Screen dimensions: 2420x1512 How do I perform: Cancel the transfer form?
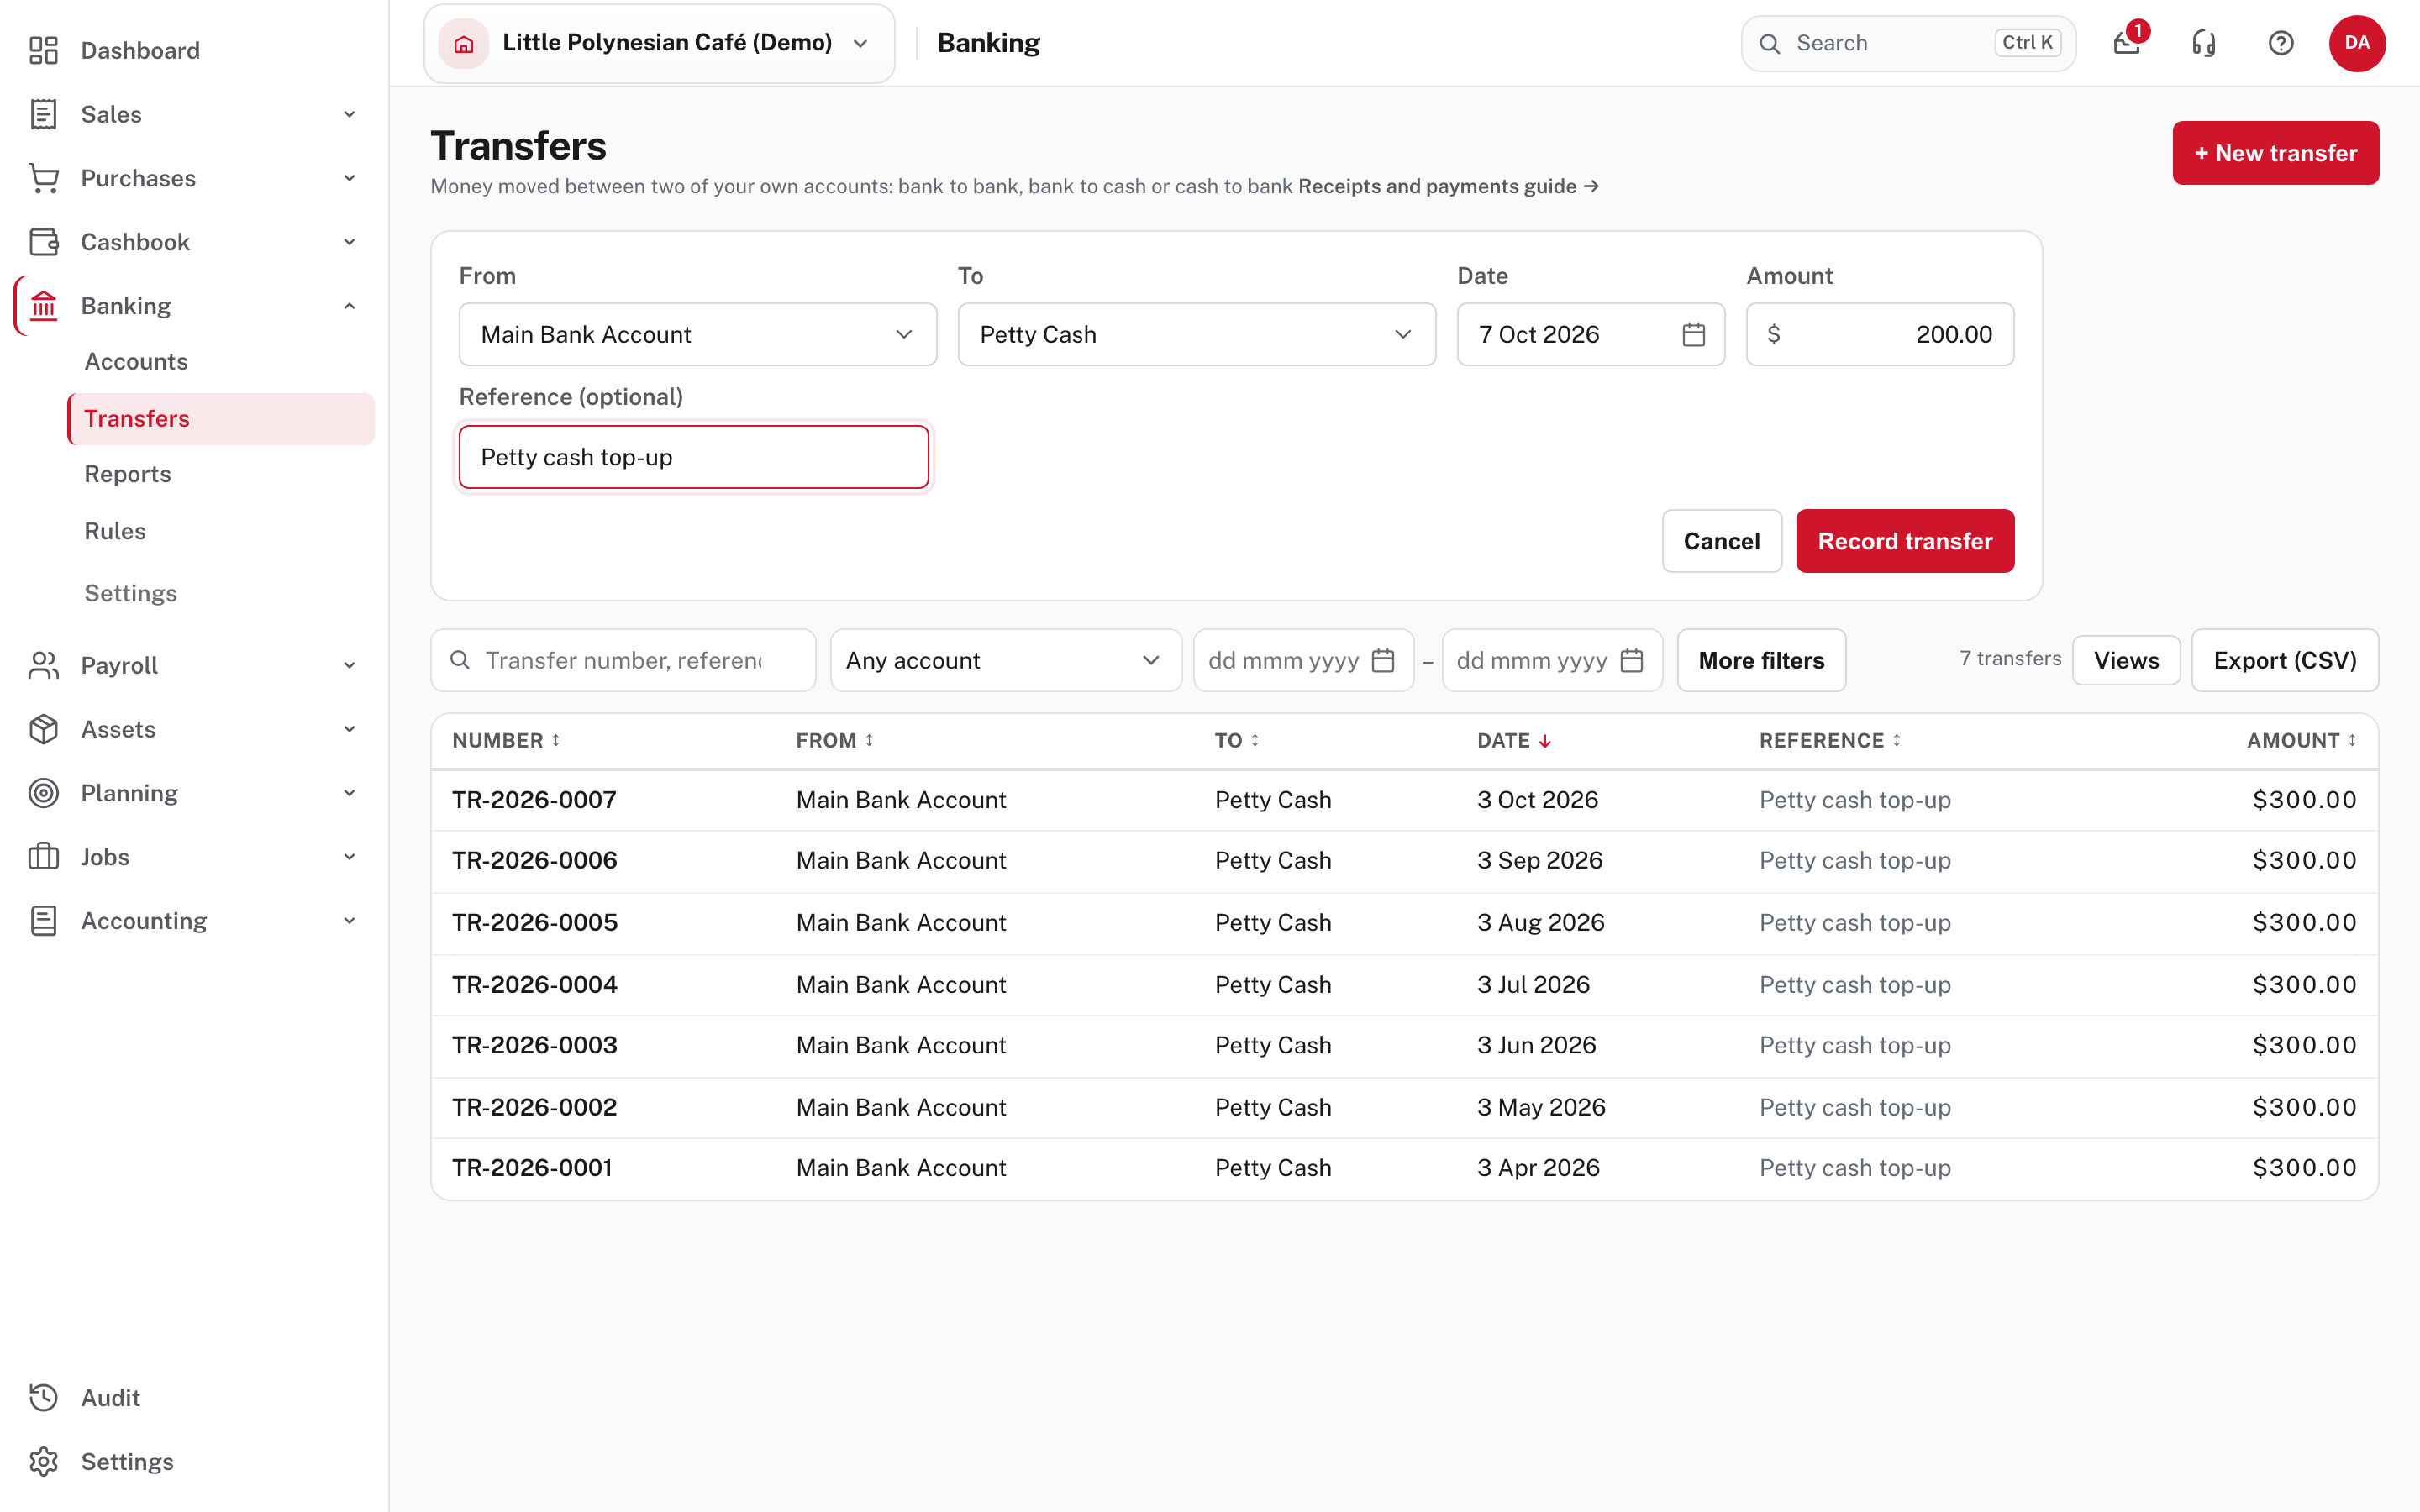click(x=1721, y=541)
